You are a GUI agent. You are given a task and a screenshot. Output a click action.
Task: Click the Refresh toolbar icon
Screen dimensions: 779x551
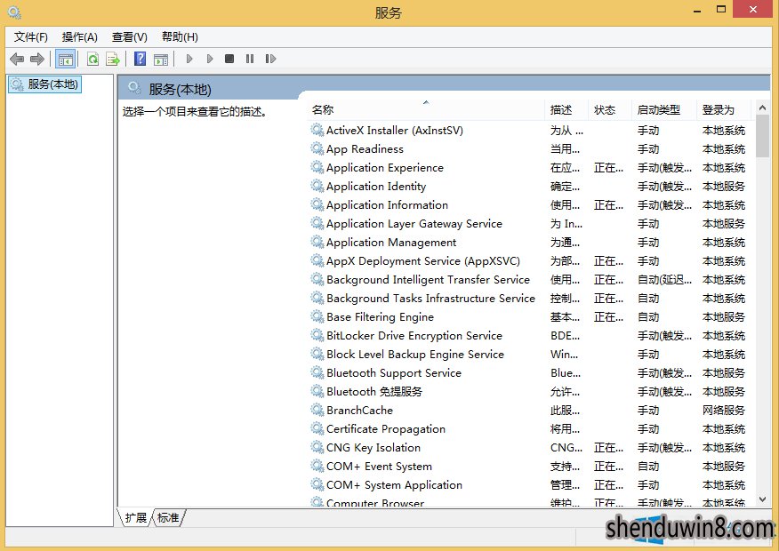[x=92, y=59]
